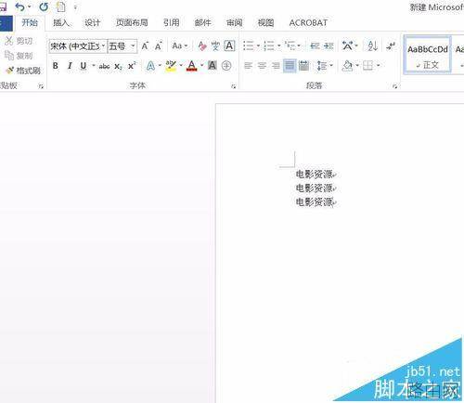This screenshot has width=464, height=403.
Task: Click the phonetic guide (拼音) icon
Action: [215, 46]
